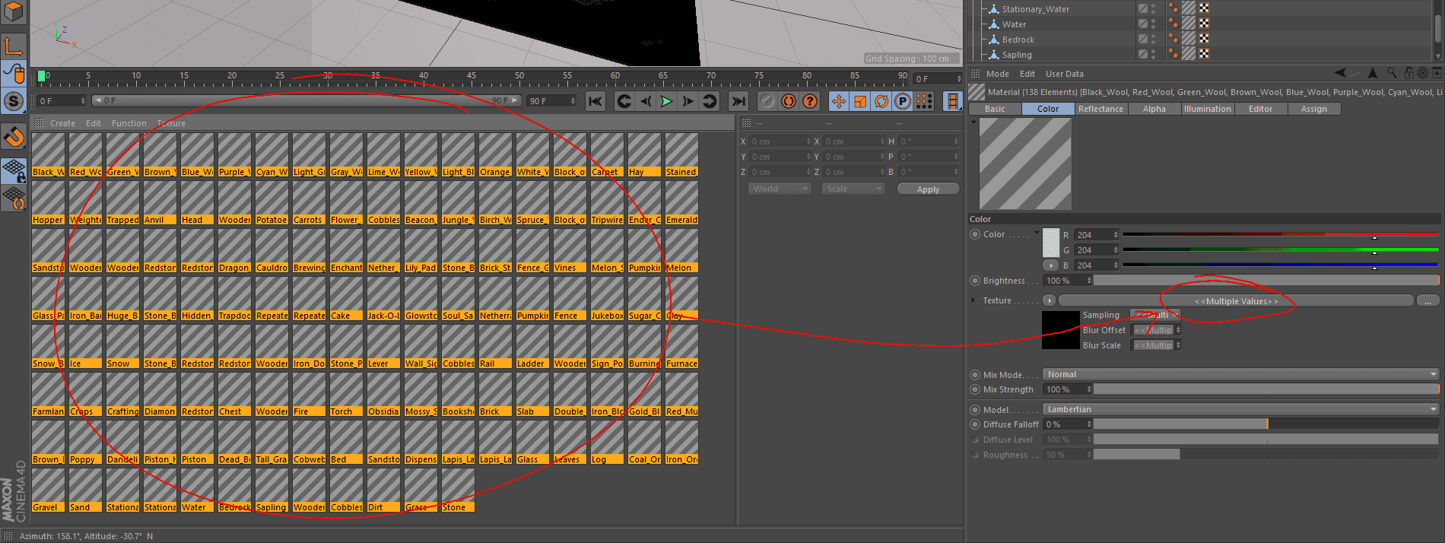
Task: Toggle the Model animation circle
Action: (975, 410)
